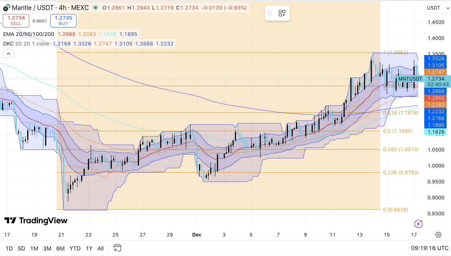Open the layout templates grid icon
Image resolution: width=451 pixels, height=256 pixels.
[x=282, y=13]
